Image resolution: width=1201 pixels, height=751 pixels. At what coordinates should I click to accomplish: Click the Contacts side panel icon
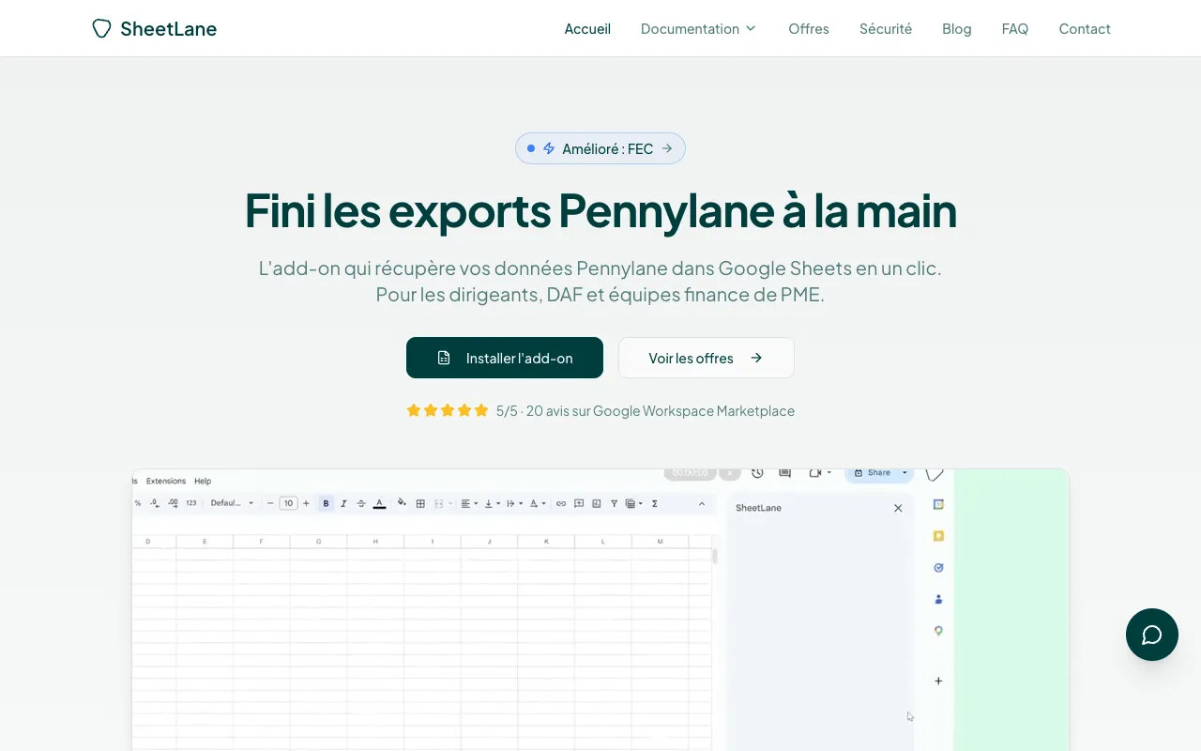click(938, 599)
